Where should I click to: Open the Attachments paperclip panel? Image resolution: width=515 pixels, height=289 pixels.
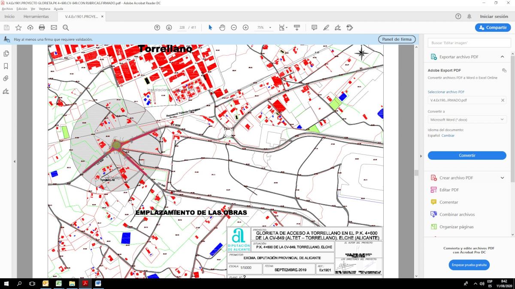pyautogui.click(x=6, y=78)
